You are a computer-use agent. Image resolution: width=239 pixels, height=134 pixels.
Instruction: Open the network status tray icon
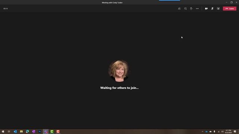coord(218,131)
